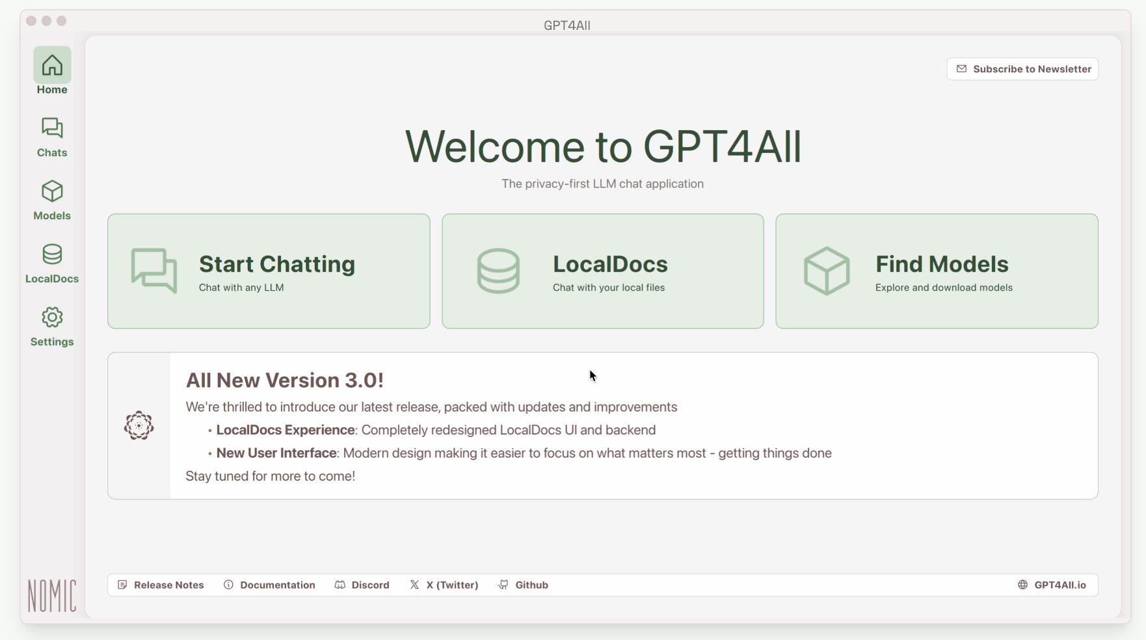Click the GPT4All window title text

pos(567,25)
